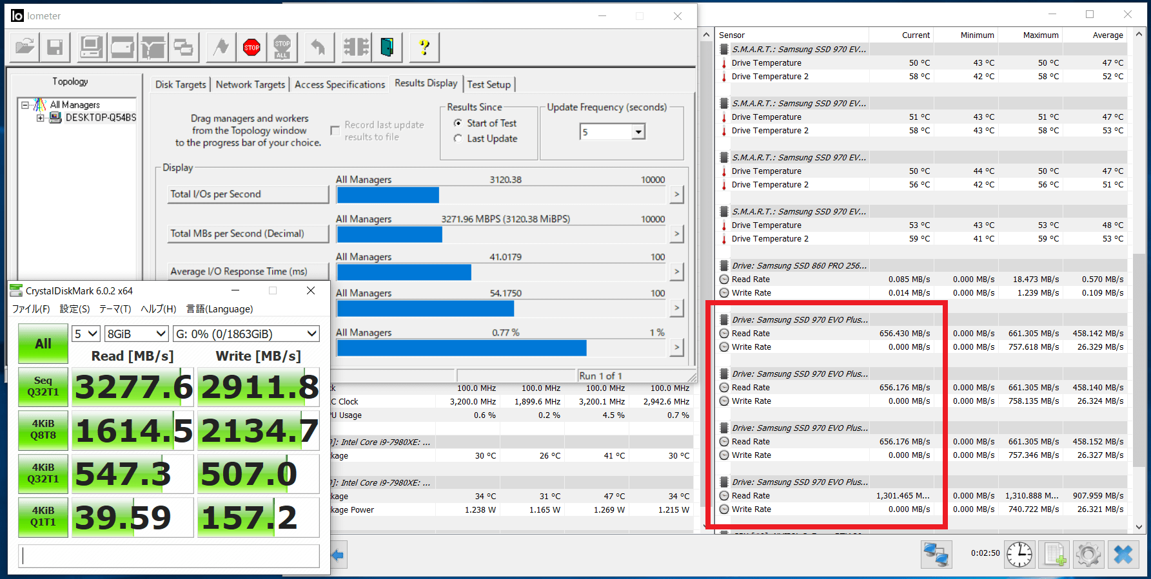Select Last Update radio button
Screen dimensions: 1151x579
(458, 138)
